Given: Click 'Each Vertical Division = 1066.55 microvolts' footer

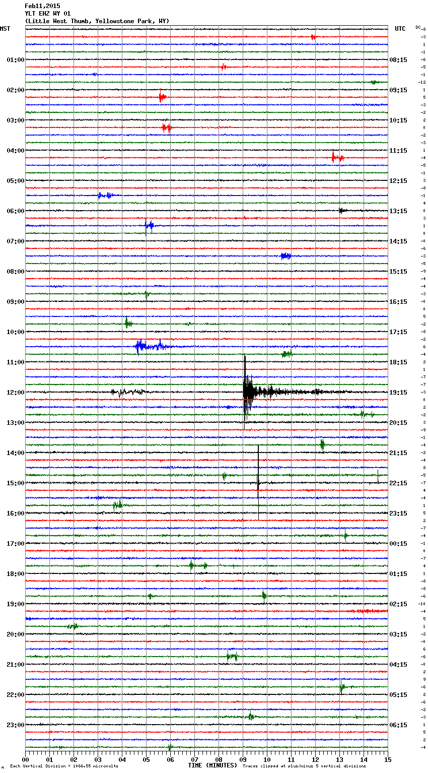Looking at the screenshot, I should click(x=64, y=766).
